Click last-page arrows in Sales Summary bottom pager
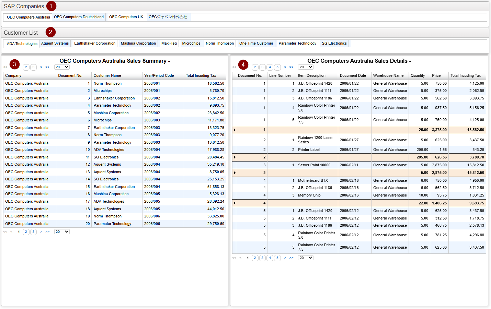The image size is (491, 309). pos(47,232)
